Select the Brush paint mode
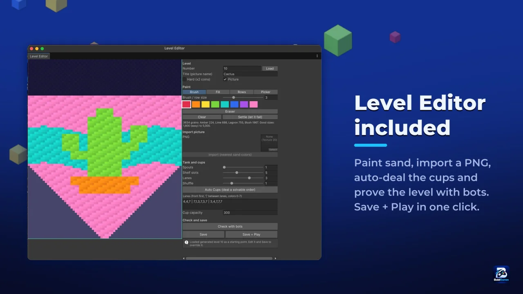The image size is (523, 294). 194,92
